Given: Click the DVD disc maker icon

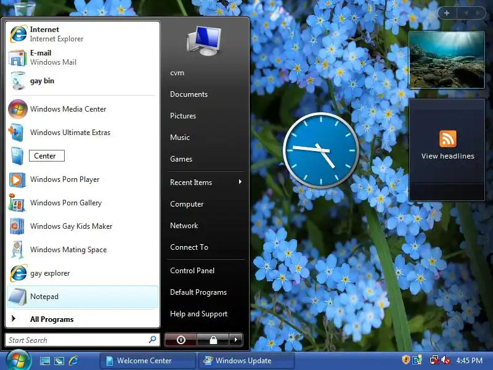Looking at the screenshot, I should (x=17, y=226).
